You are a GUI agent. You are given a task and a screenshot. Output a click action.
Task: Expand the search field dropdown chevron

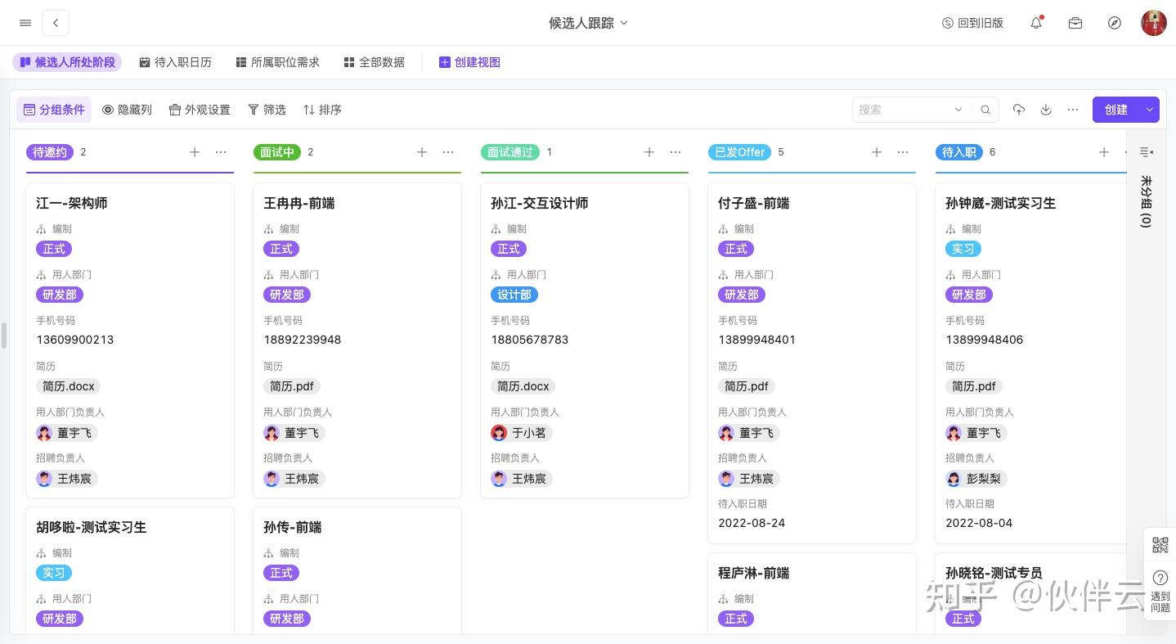[958, 110]
